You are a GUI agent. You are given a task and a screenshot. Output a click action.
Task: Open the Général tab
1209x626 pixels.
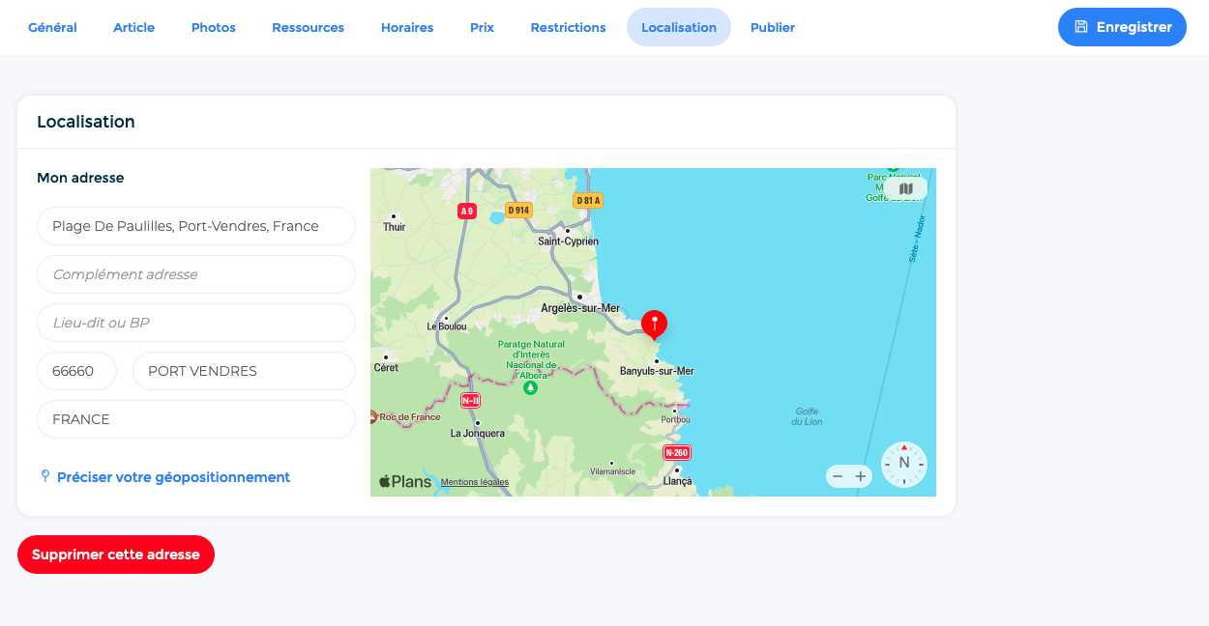[x=52, y=27]
